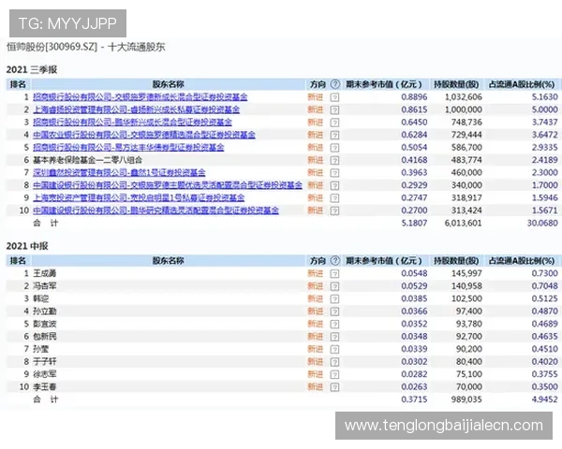562x449 pixels.
Task: Click the help icon in the 2021 三季报 header
Action: [x=334, y=84]
